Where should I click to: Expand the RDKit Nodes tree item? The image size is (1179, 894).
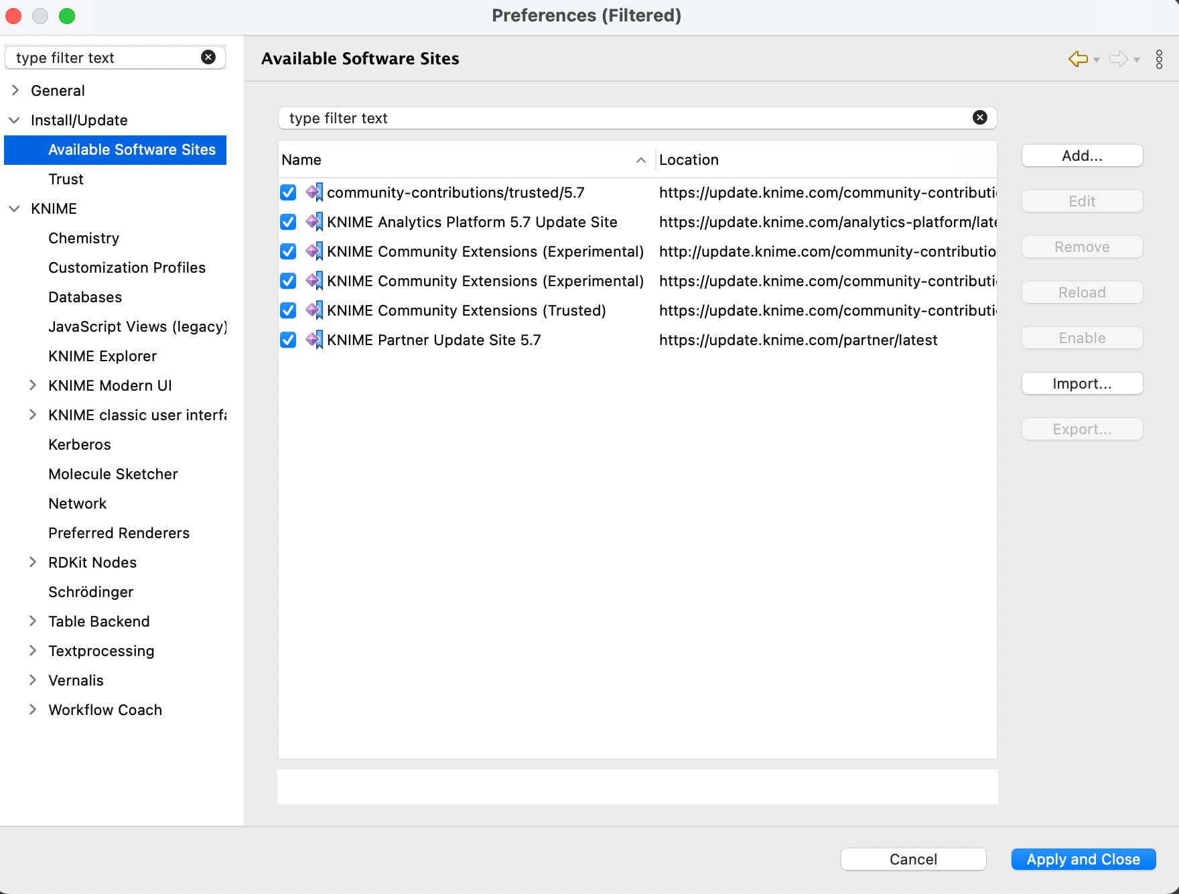pos(32,562)
